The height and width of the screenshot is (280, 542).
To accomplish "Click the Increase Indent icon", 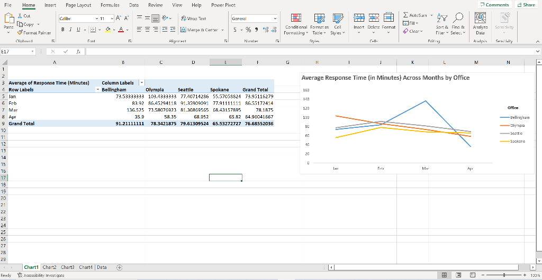I will point(173,30).
